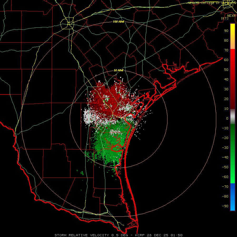Screen dimensions: 237x237
Task: Click the blue segment of the color bar
Action: (233, 197)
